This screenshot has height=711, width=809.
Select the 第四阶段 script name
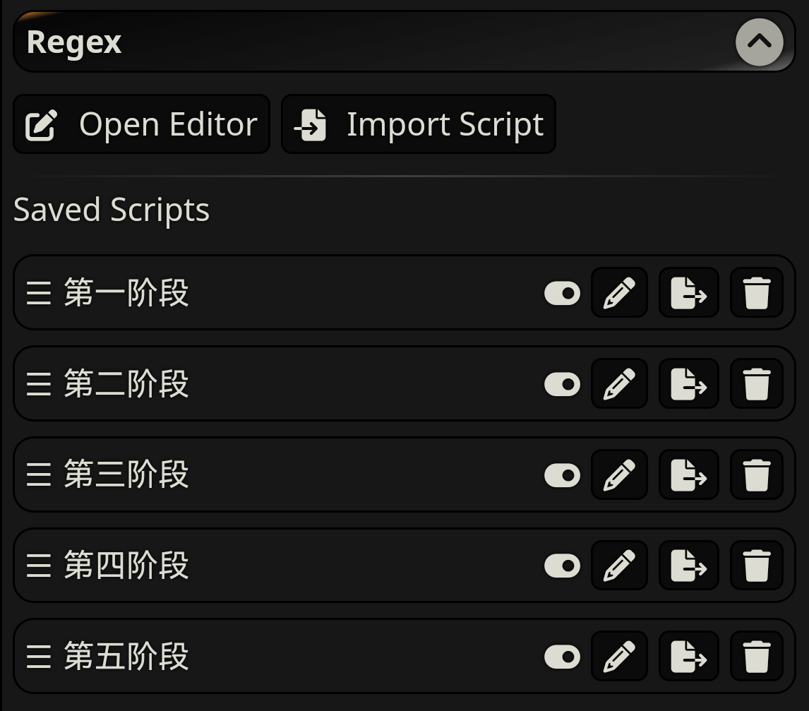point(126,566)
